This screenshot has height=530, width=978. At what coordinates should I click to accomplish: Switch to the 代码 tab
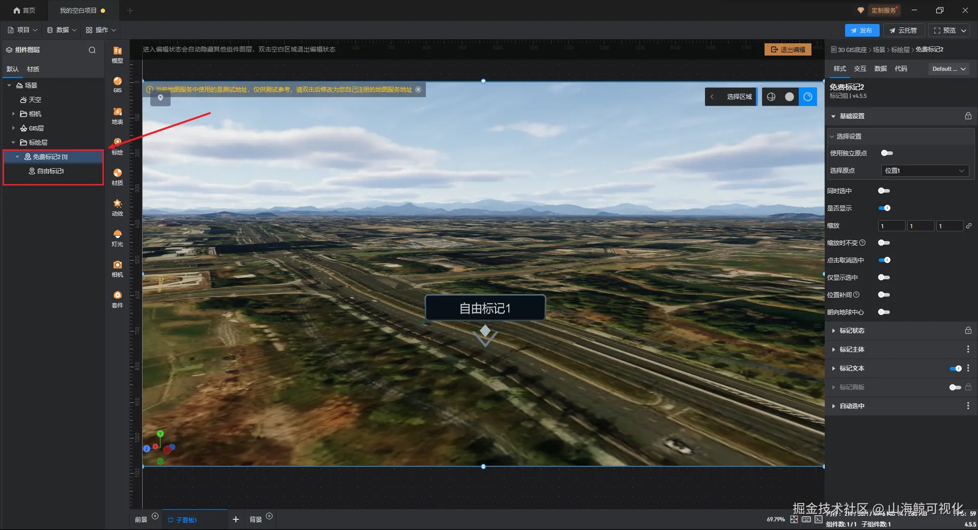(901, 69)
